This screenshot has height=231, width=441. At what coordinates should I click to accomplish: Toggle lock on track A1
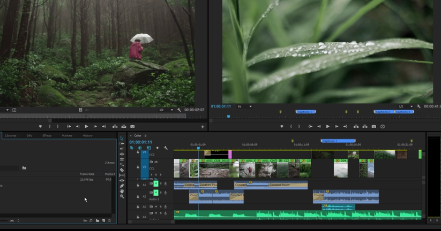point(138,185)
